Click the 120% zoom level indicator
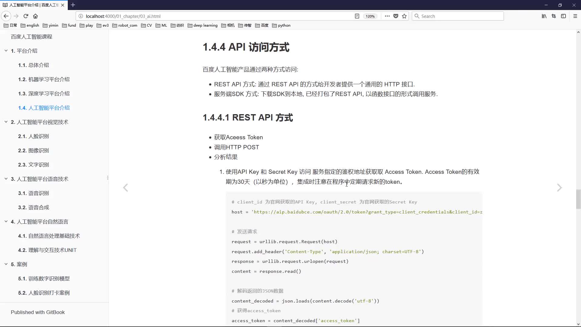The height and width of the screenshot is (327, 581). coord(370,16)
